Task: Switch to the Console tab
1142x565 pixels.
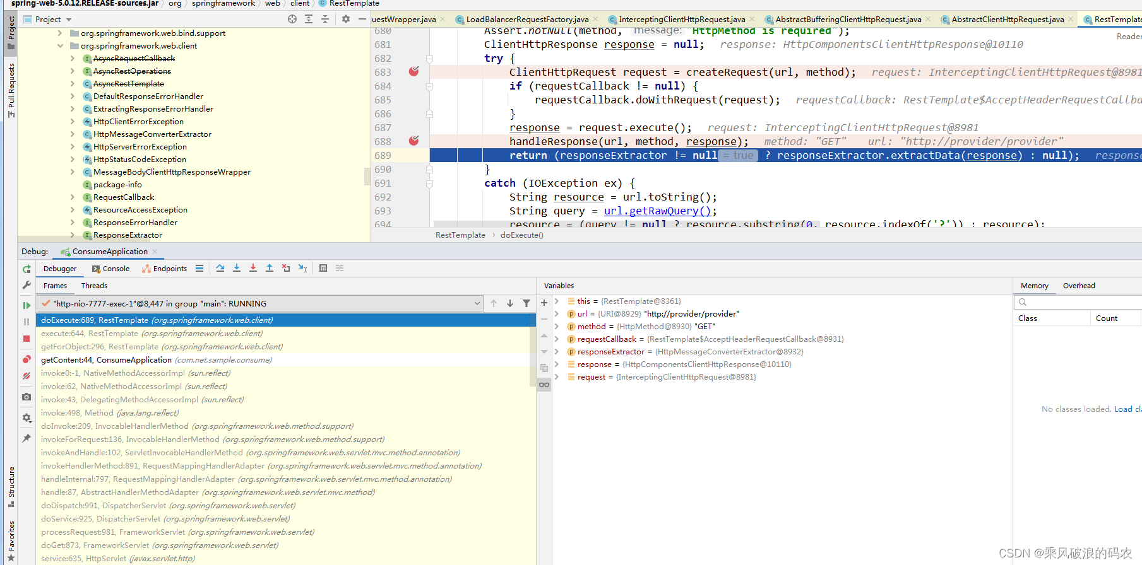Action: 111,269
